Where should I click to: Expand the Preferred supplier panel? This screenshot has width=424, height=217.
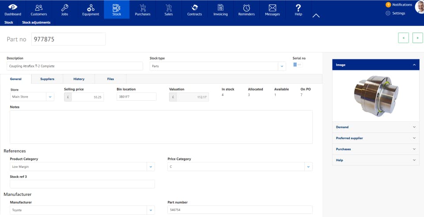coord(375,138)
